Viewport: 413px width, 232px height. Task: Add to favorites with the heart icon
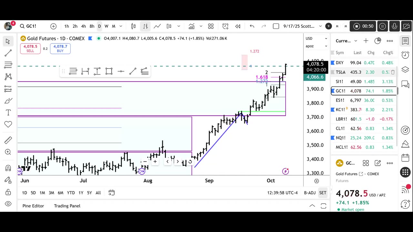[x=8, y=124]
